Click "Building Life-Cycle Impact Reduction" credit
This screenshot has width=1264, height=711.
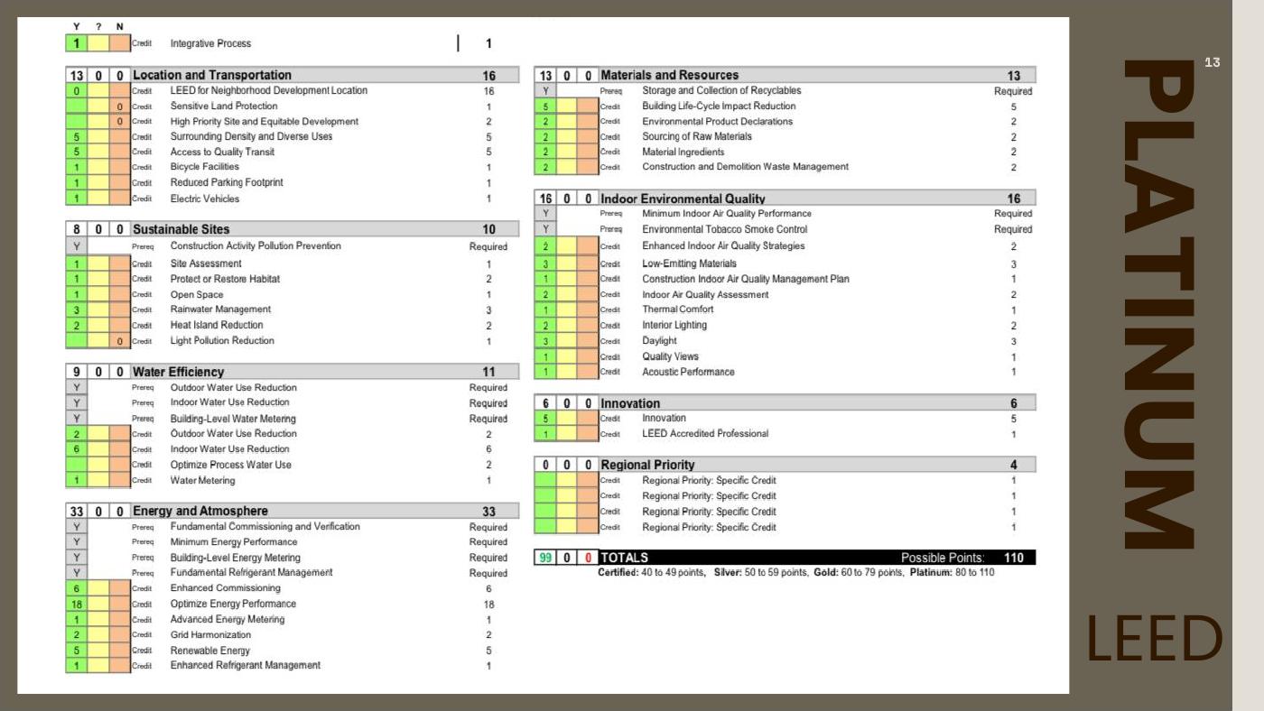coord(720,106)
